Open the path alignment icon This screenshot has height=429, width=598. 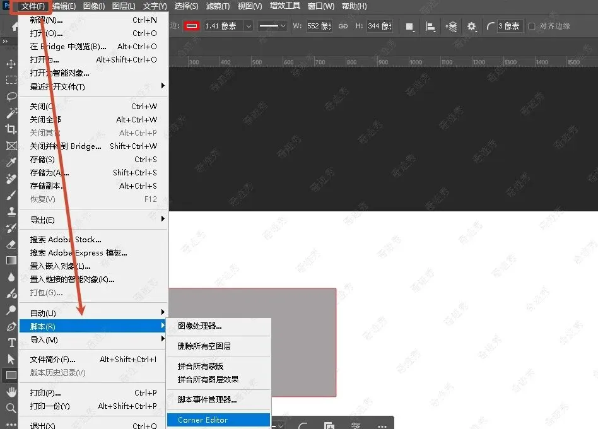[430, 26]
